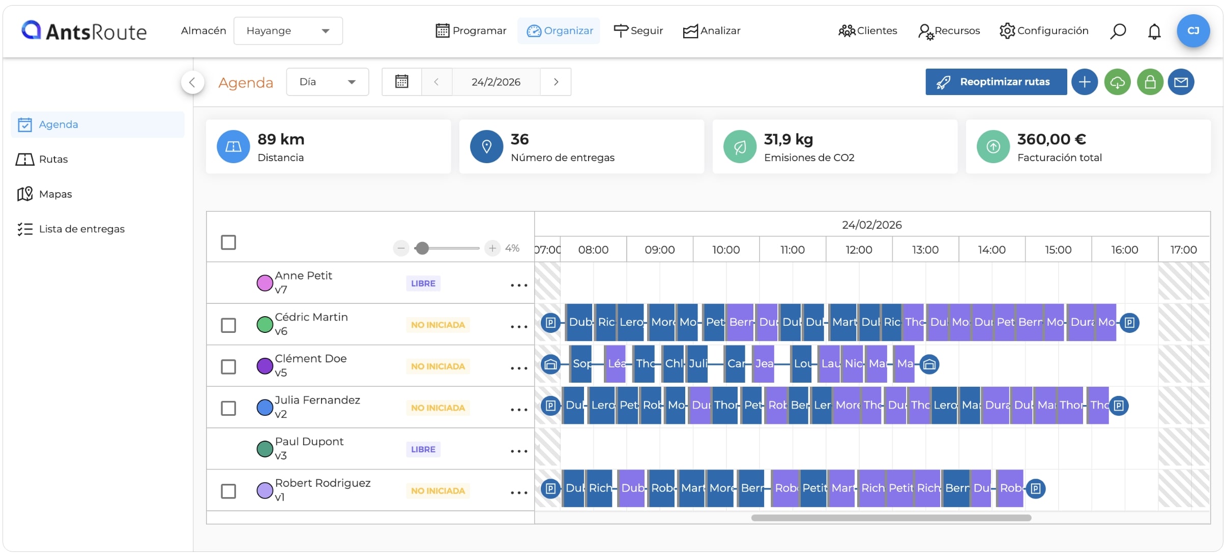Click the timeline zoom slider handle
This screenshot has width=1226, height=556.
pos(422,248)
